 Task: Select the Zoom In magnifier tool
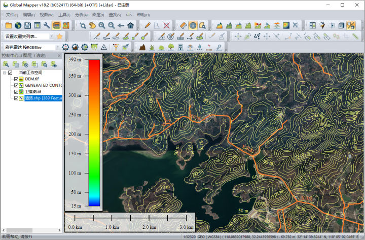[x=102, y=25]
